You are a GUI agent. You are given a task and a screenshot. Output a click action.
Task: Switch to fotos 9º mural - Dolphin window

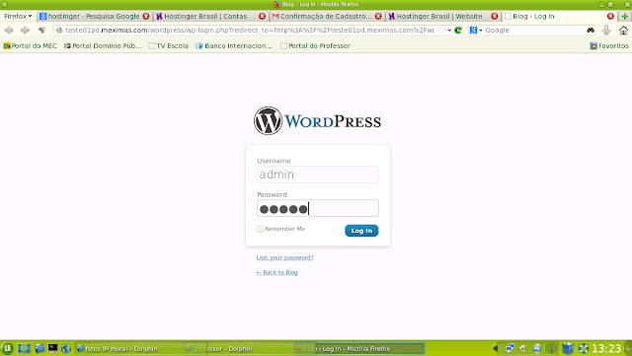pos(129,349)
